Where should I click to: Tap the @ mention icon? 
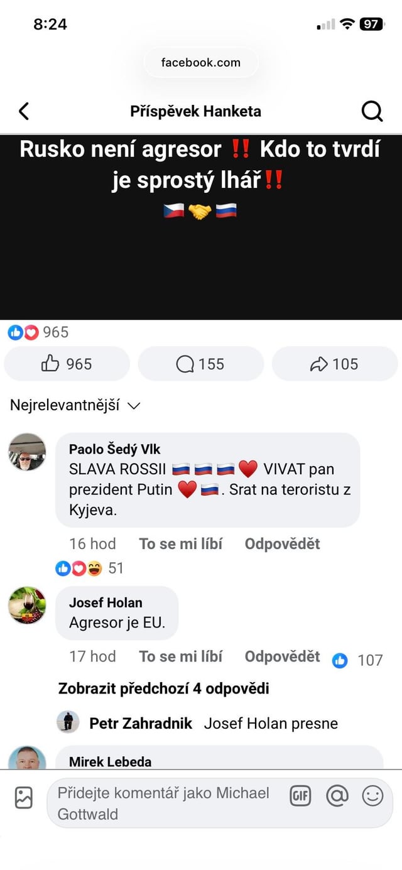coord(337,797)
